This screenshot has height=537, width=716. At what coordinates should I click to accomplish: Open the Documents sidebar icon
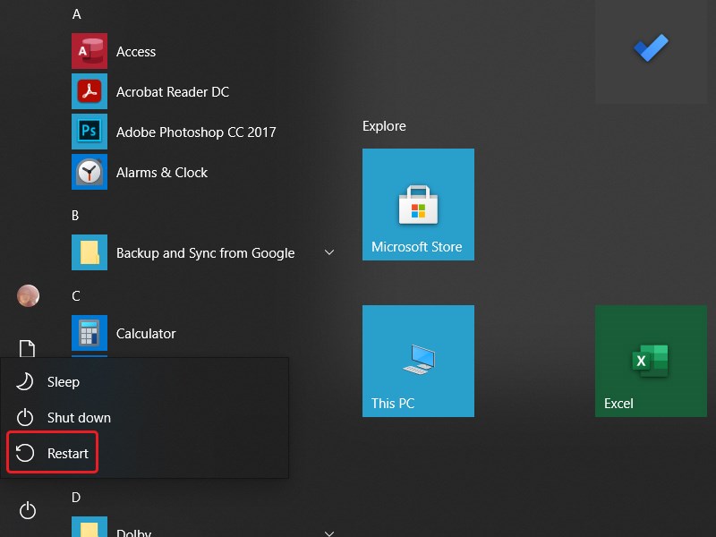coord(28,348)
